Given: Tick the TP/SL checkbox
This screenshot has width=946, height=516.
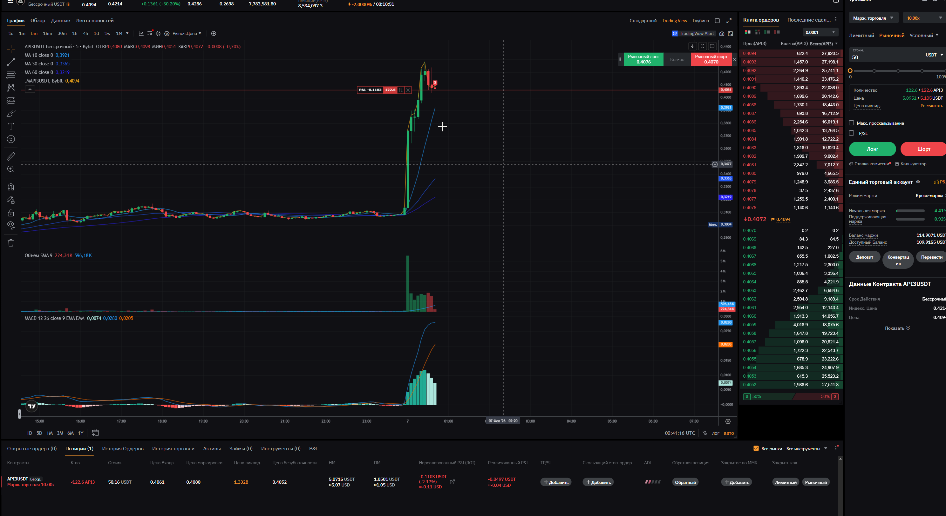Looking at the screenshot, I should pos(852,133).
